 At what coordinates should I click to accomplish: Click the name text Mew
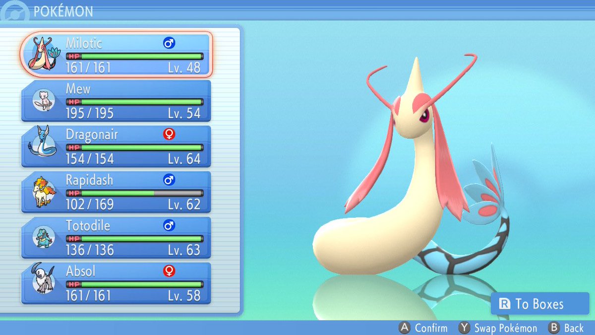coord(78,89)
